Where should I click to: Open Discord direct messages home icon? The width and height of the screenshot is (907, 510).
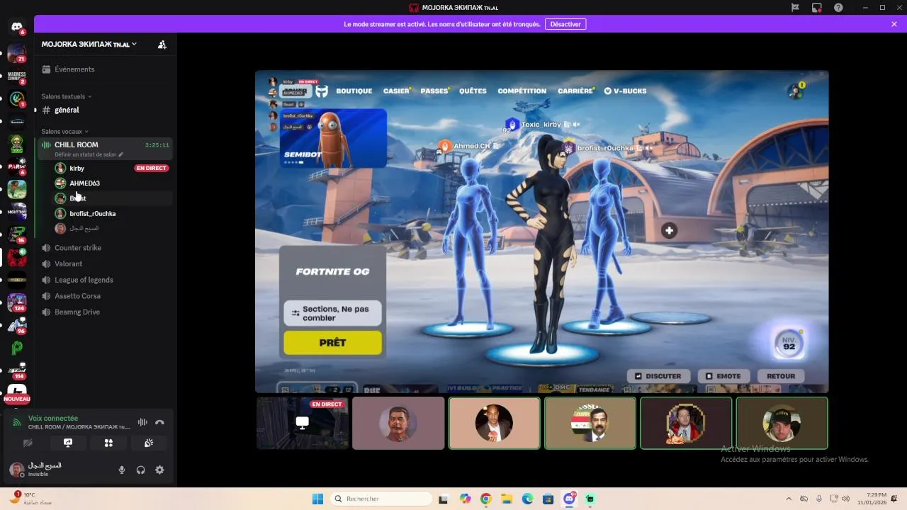17,27
